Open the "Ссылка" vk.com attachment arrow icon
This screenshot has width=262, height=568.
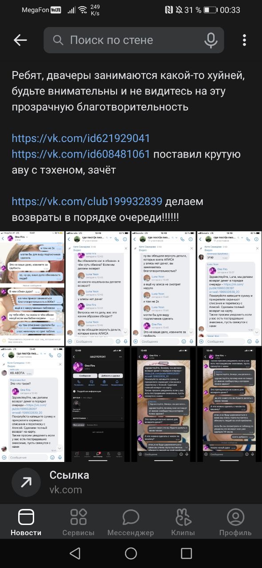click(x=26, y=482)
